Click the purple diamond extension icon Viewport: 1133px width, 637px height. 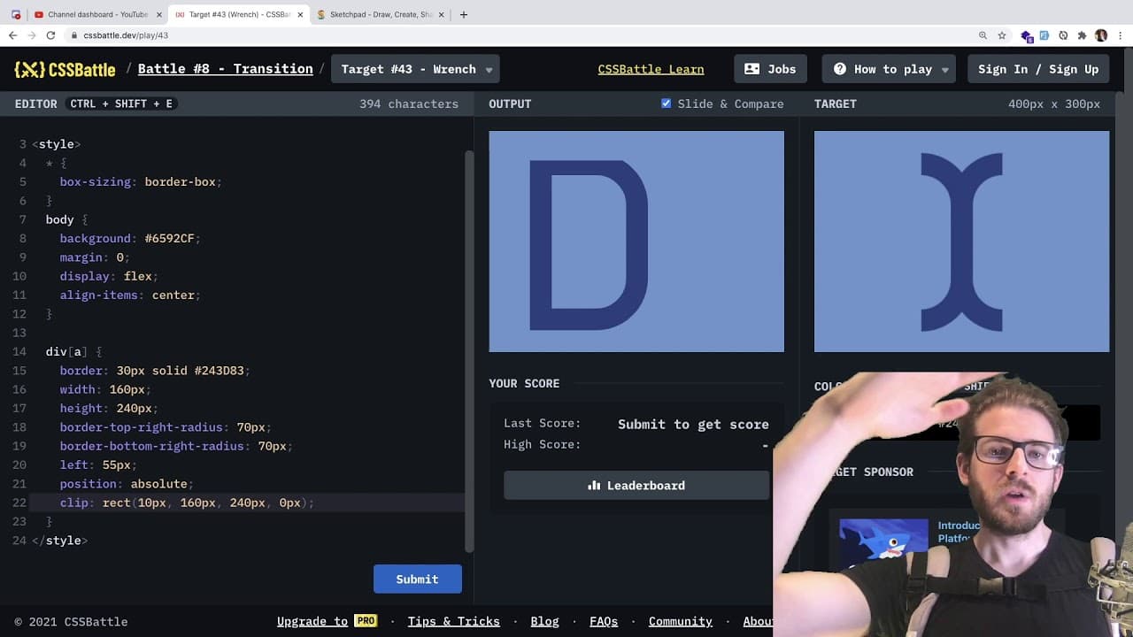point(1027,36)
